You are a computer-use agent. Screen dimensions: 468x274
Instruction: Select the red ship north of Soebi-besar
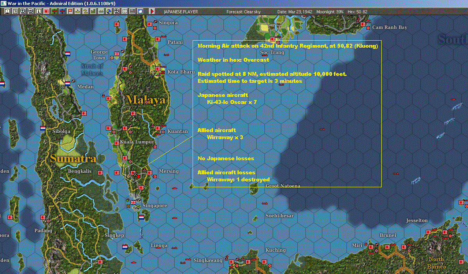[x=264, y=203]
